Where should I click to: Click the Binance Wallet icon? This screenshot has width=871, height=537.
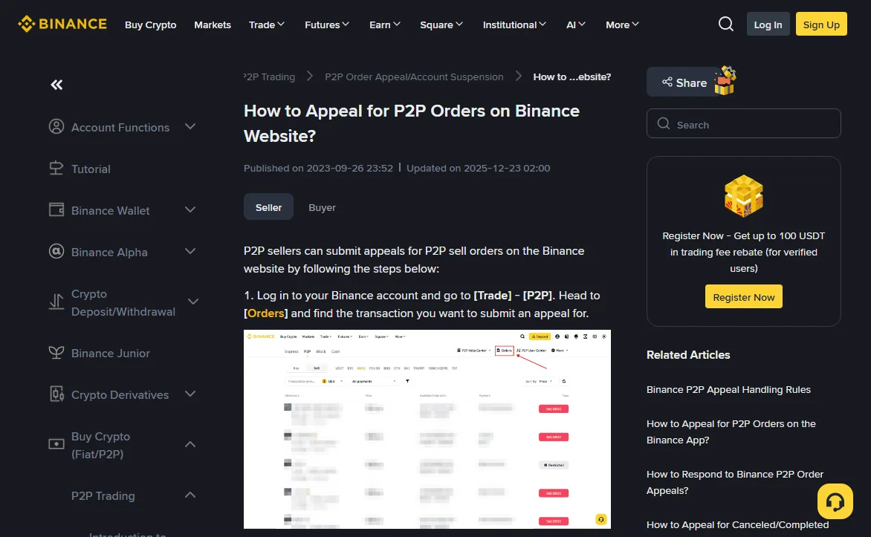[56, 209]
